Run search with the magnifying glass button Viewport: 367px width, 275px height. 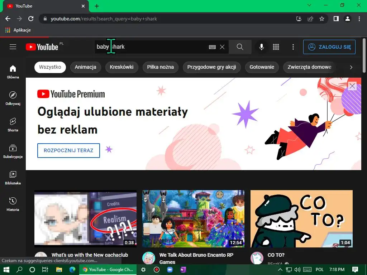point(240,47)
